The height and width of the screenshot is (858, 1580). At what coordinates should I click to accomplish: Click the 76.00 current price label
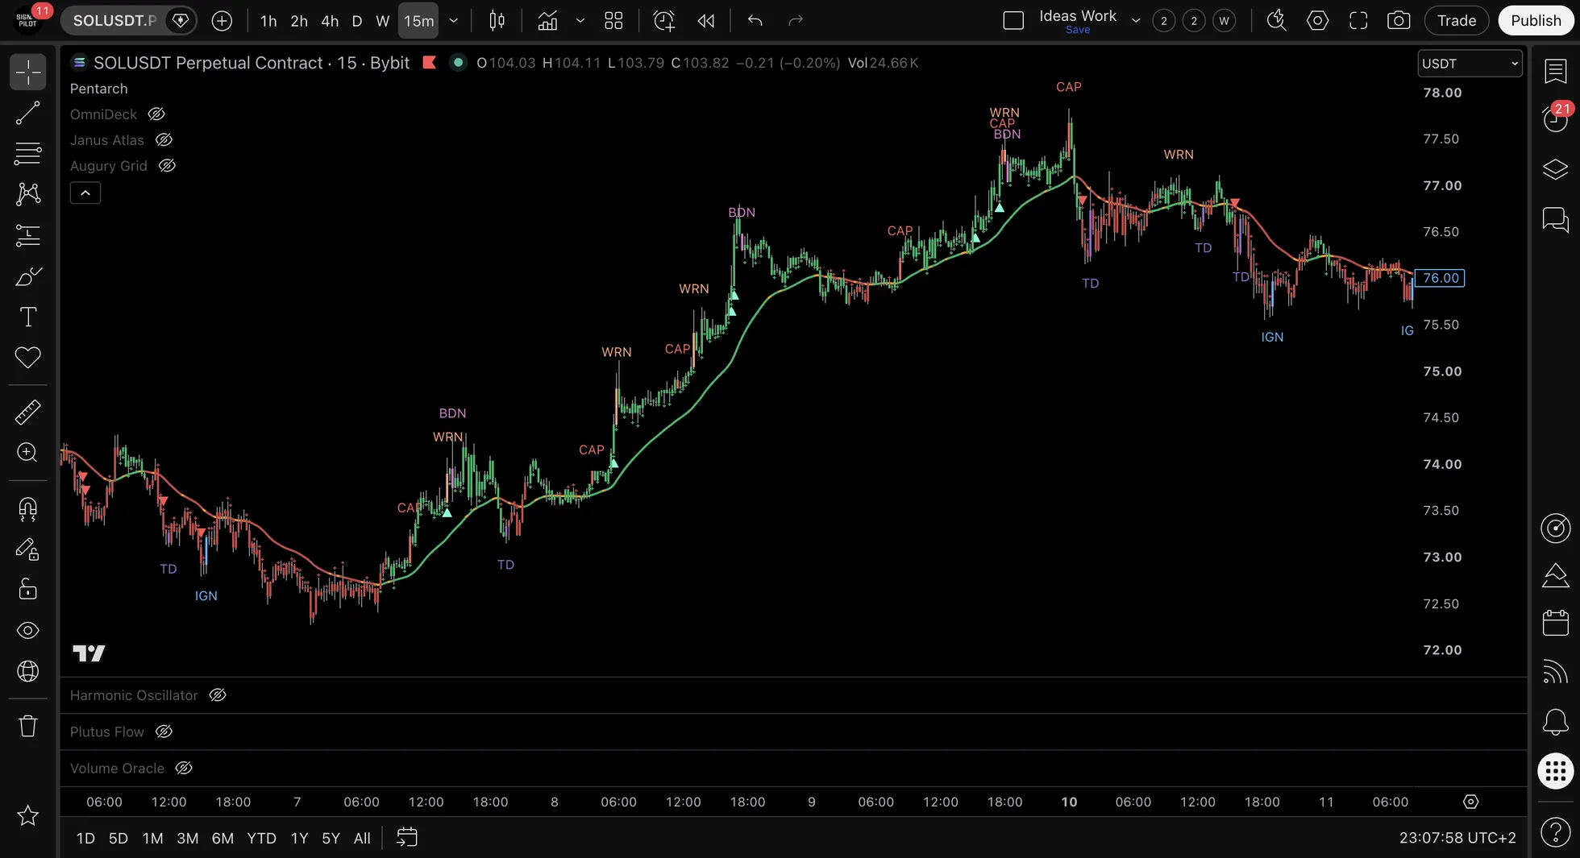(1440, 278)
